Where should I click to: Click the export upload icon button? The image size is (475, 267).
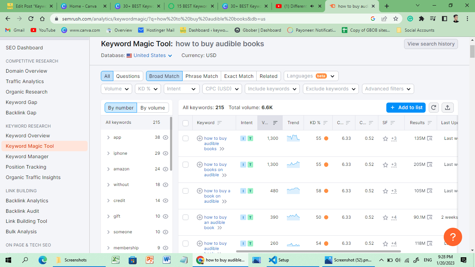(x=448, y=107)
